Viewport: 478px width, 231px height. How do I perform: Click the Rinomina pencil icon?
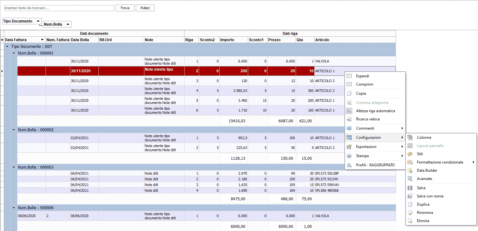[x=410, y=213]
